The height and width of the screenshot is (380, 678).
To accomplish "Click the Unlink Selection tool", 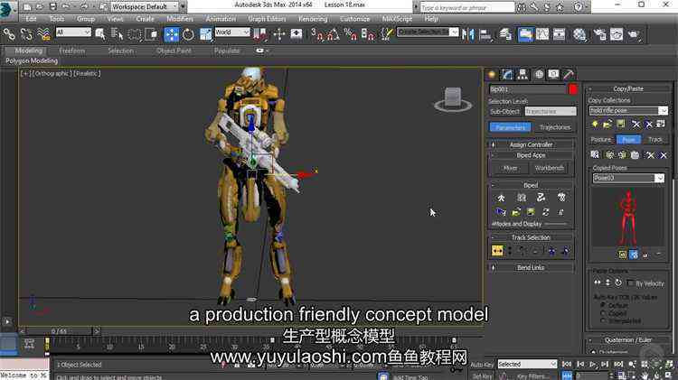I will [x=26, y=33].
